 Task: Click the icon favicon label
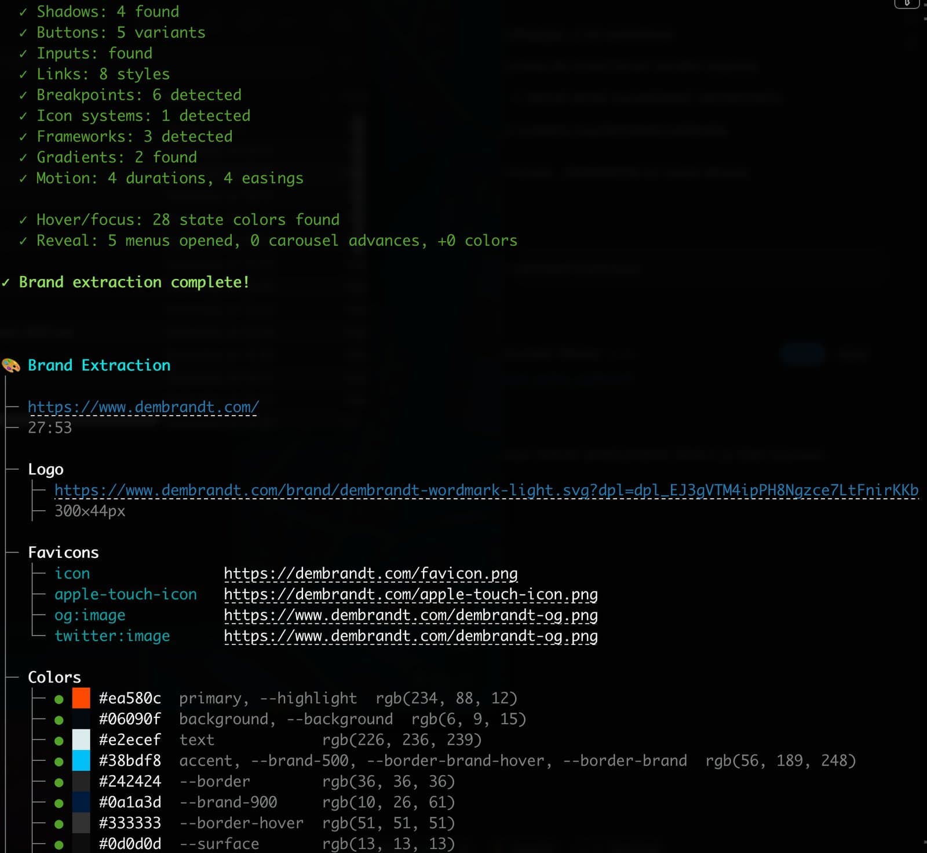click(72, 573)
